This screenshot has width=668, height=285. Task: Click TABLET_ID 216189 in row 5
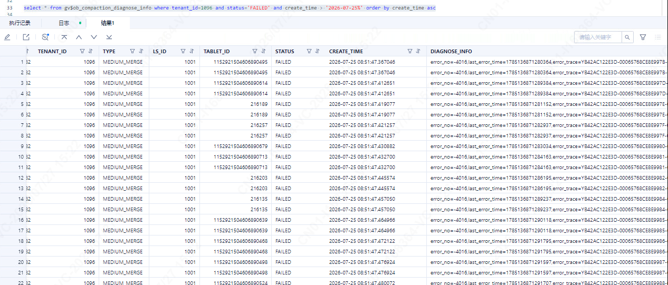click(259, 104)
